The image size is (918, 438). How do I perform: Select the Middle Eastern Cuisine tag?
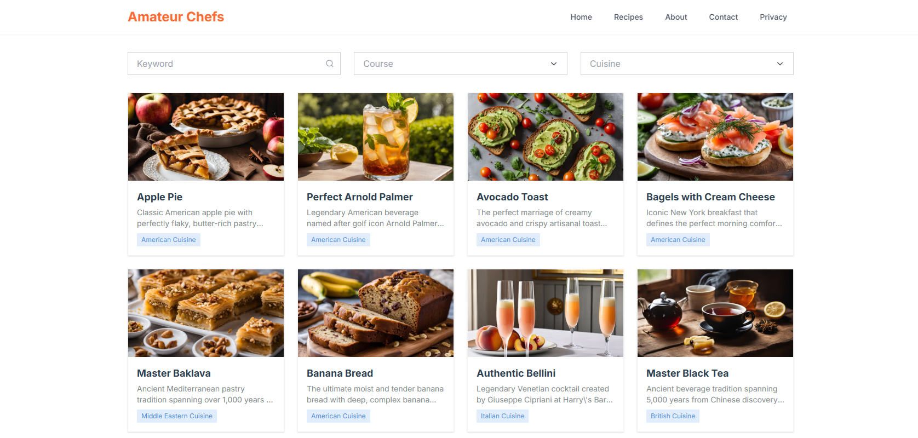177,416
